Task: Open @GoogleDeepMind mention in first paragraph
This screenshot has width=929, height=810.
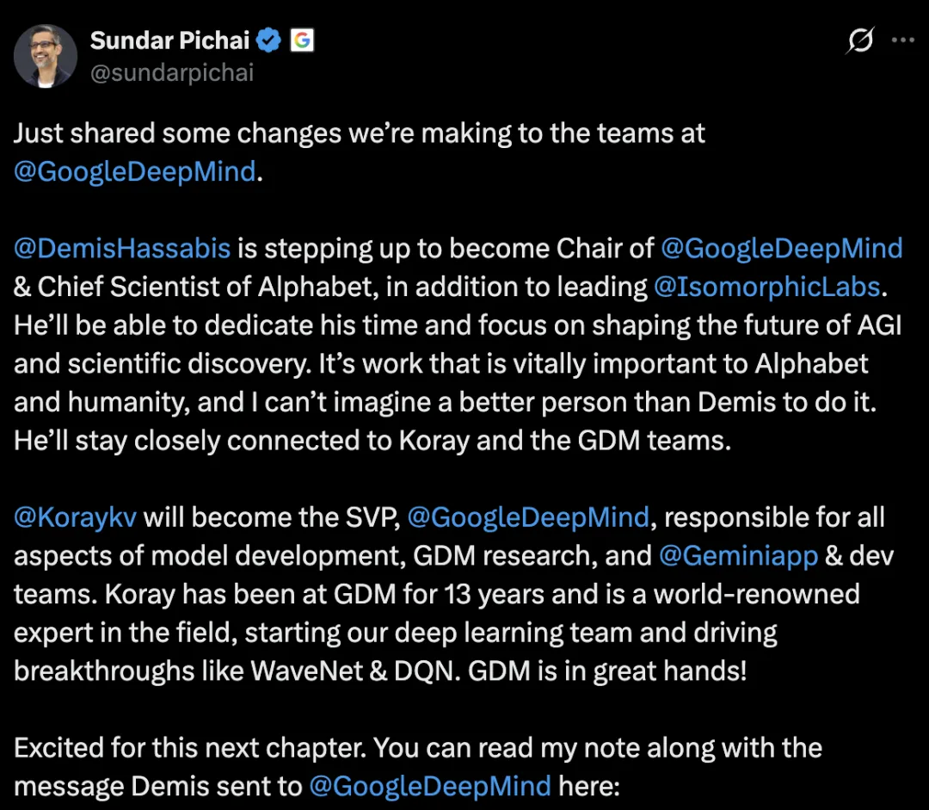Action: tap(135, 171)
